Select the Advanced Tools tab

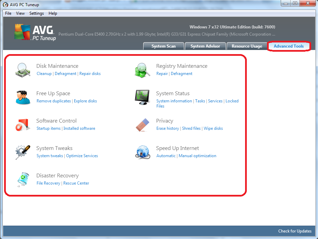click(289, 46)
